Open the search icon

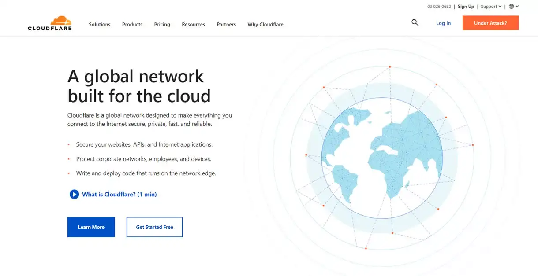415,22
